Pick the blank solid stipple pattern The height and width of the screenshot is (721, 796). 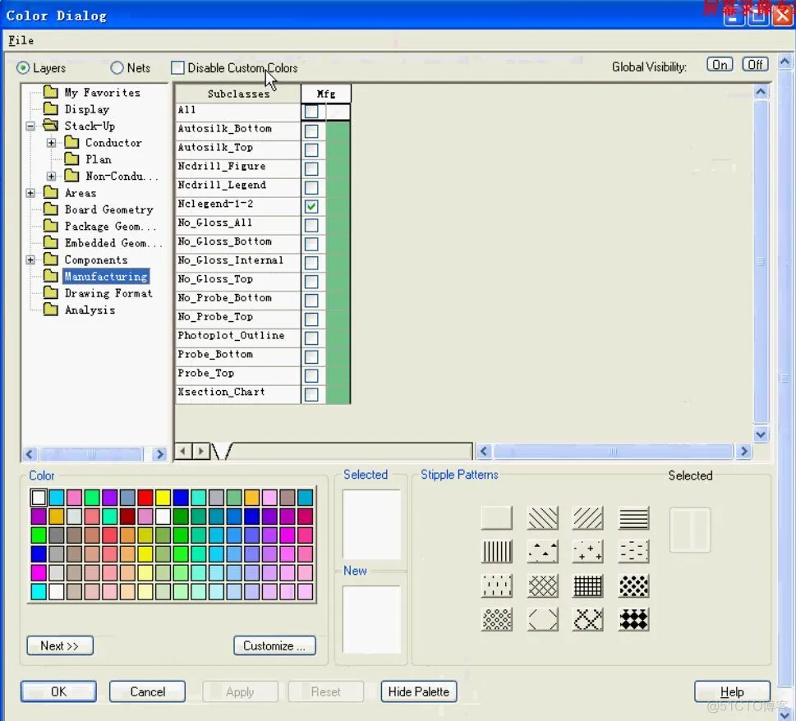[x=496, y=518]
